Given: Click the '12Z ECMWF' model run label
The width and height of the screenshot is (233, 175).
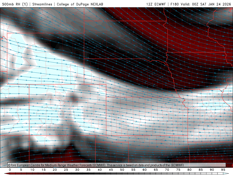Looking at the screenshot, I should coord(156,4).
